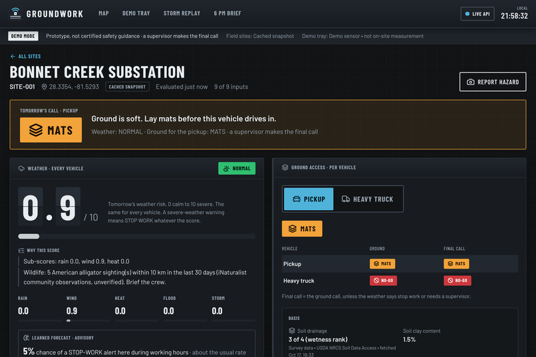Screen dimensions: 536x357
Task: Click the Sub-scores rain wind heat line
Action: point(76,261)
